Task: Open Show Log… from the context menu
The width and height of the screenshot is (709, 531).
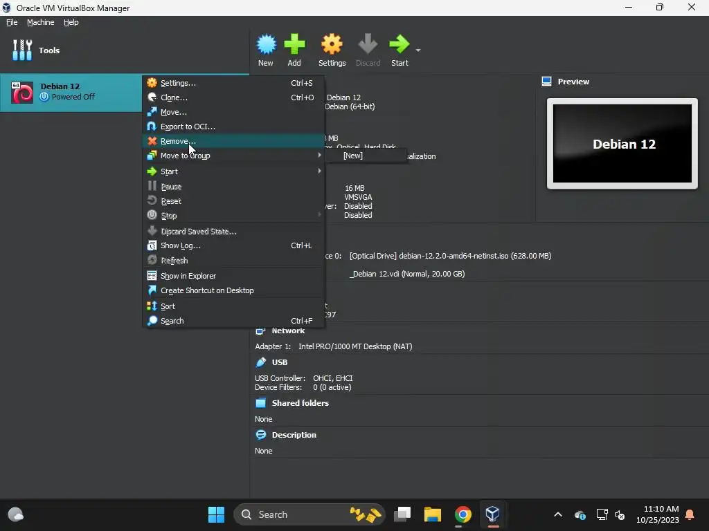Action: (x=234, y=245)
